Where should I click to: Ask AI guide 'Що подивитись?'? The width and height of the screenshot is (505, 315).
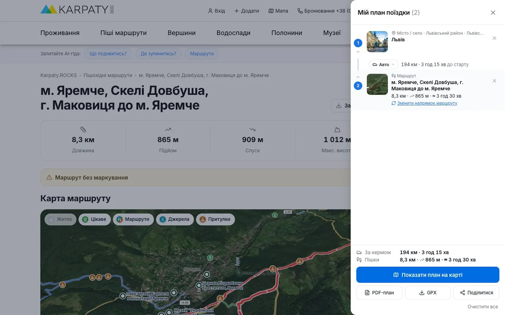[x=108, y=54]
